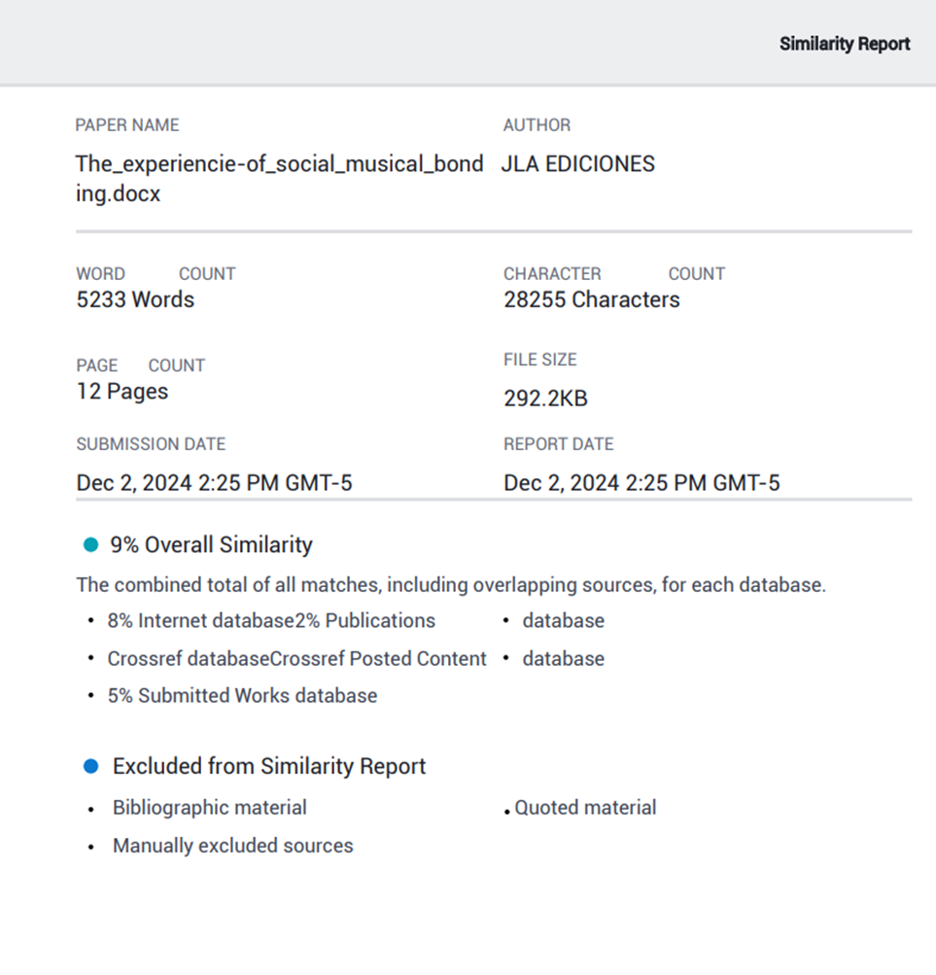Click the combined total matches description text
The width and height of the screenshot is (936, 975).
pyautogui.click(x=451, y=585)
